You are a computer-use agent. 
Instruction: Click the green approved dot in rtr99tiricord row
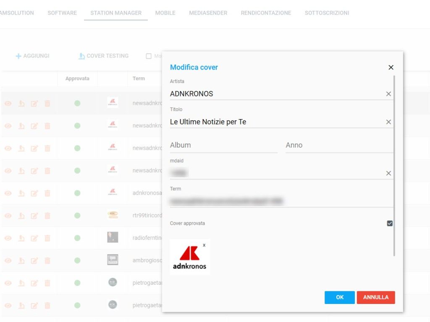point(77,216)
